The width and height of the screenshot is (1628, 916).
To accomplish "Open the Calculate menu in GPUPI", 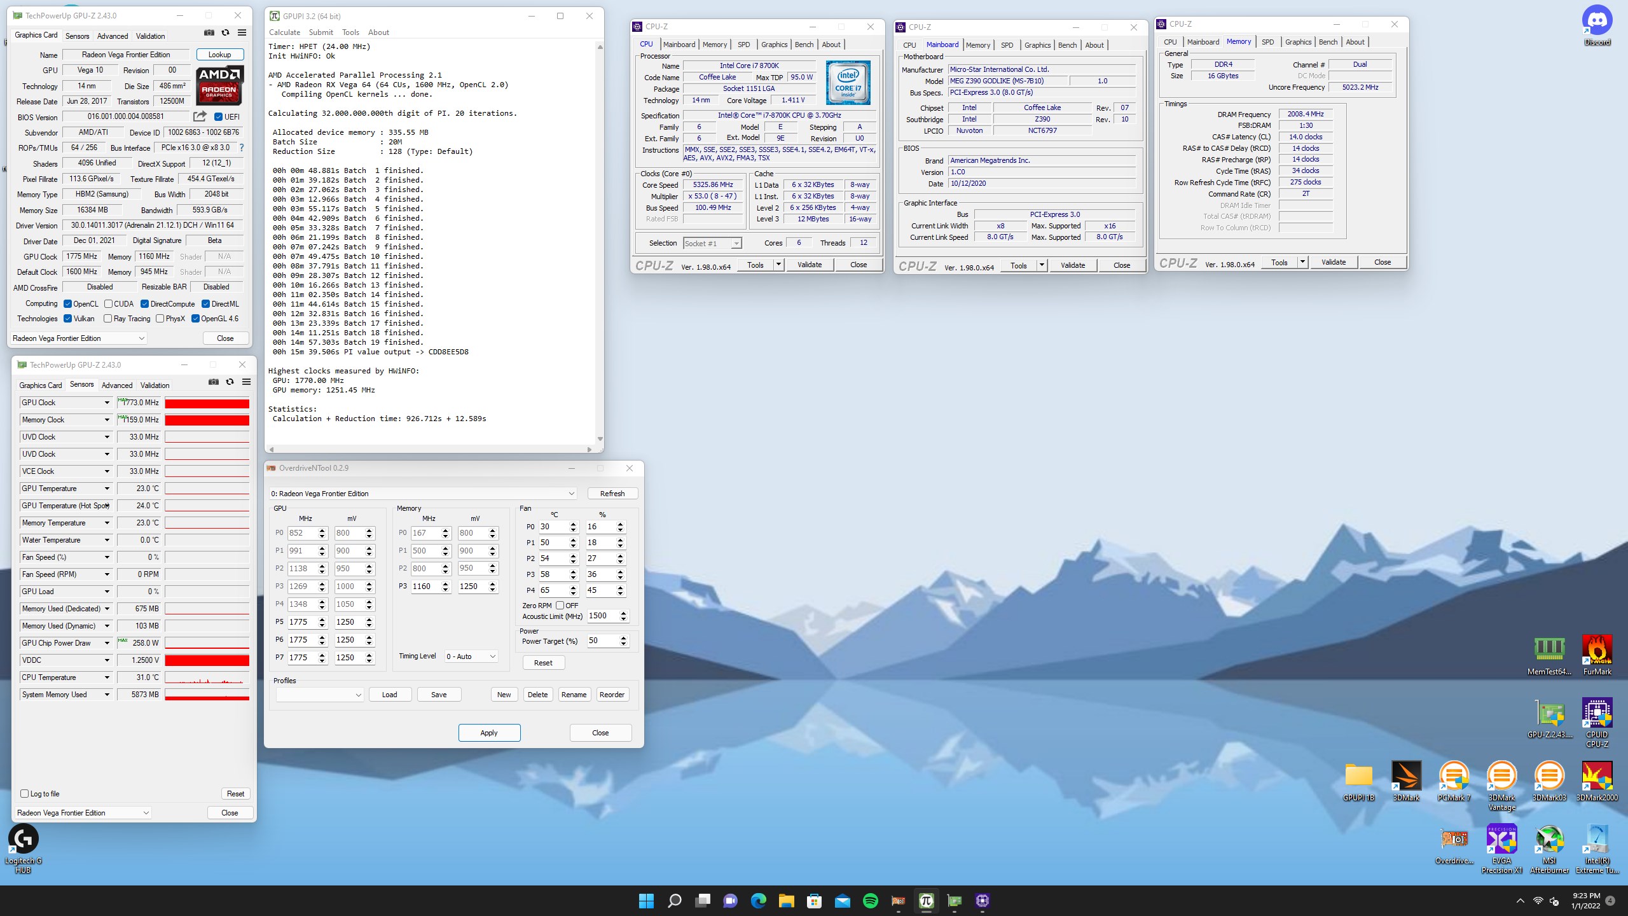I will (284, 32).
